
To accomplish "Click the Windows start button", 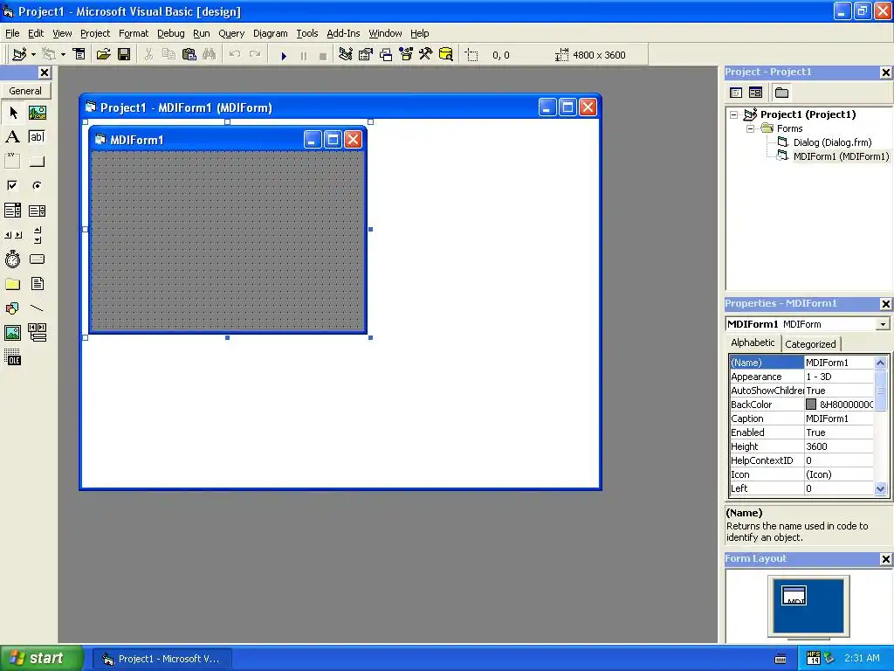I will point(40,659).
